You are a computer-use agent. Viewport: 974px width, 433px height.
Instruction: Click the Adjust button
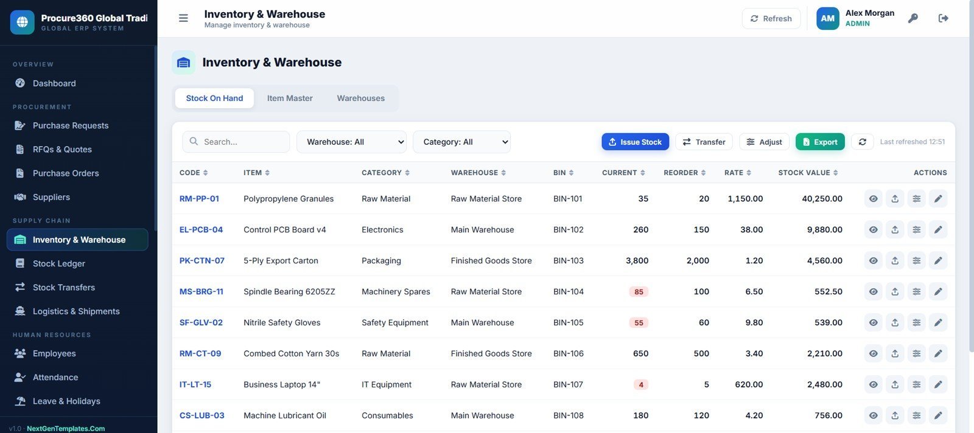coord(764,142)
